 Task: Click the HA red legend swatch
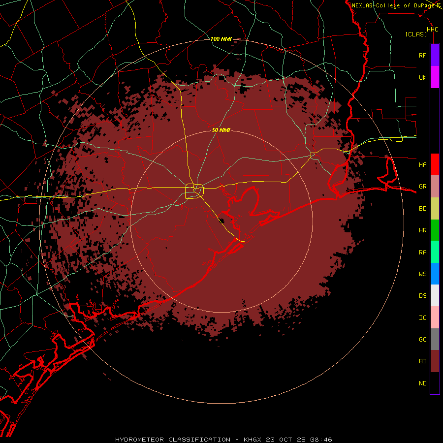click(435, 164)
